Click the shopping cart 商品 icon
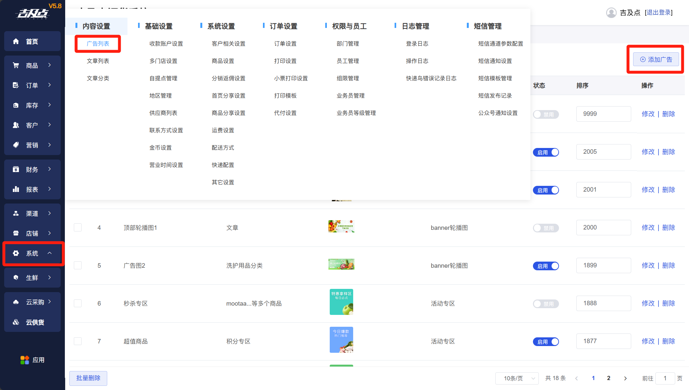Viewport: 689px width, 390px height. click(16, 65)
